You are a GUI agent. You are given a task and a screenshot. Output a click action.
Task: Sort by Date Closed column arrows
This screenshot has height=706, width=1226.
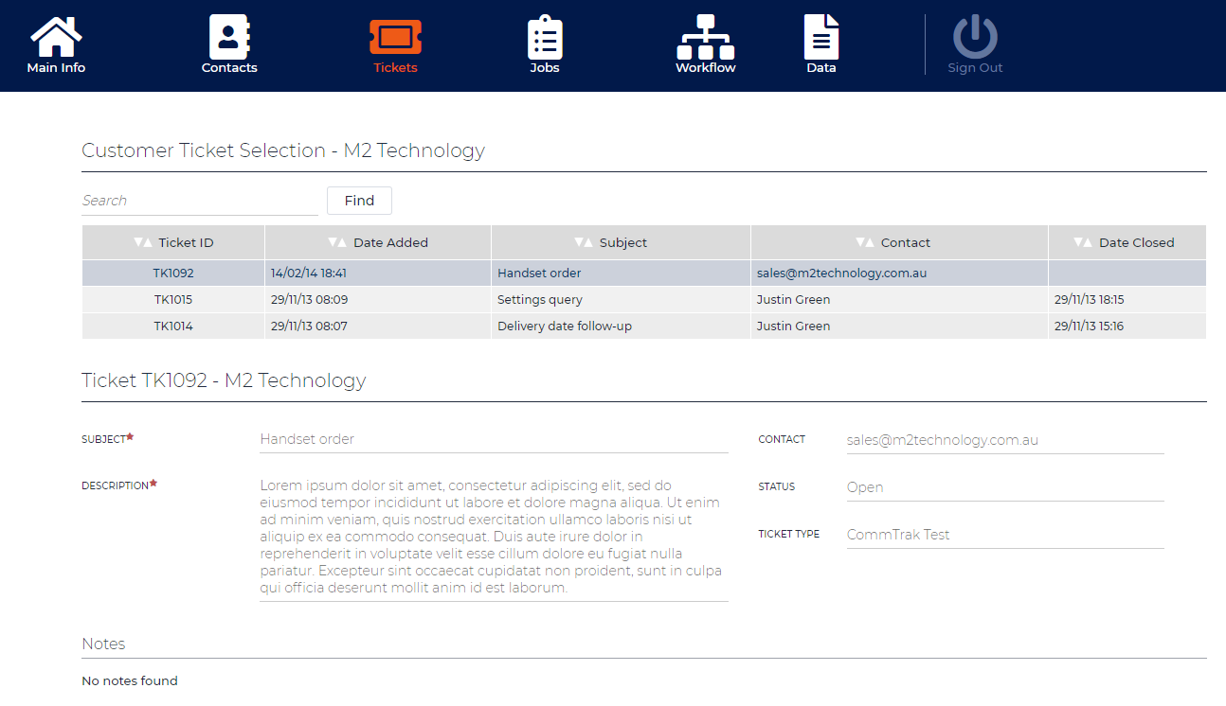coord(1083,242)
